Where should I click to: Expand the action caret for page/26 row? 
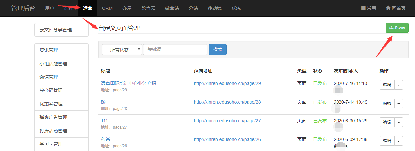coord(399,141)
